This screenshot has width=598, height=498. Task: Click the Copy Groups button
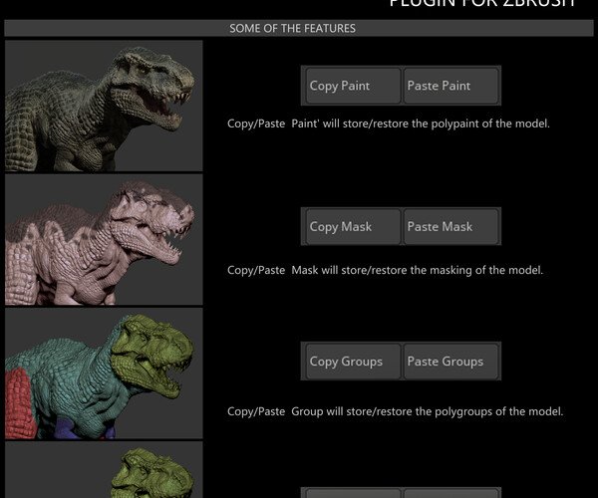click(x=353, y=362)
